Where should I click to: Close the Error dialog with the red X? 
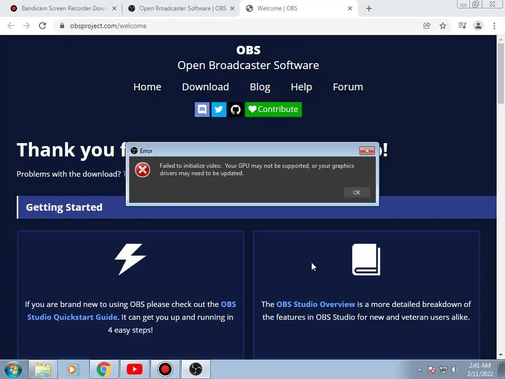pos(367,151)
